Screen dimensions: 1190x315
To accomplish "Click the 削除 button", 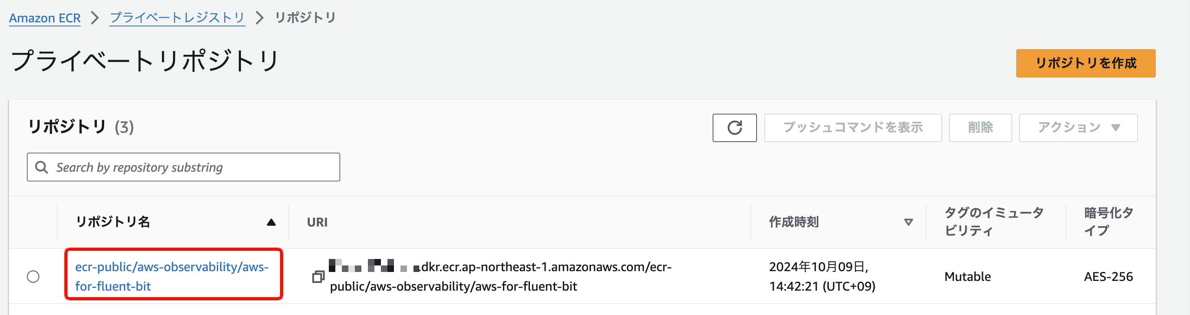I will point(980,127).
